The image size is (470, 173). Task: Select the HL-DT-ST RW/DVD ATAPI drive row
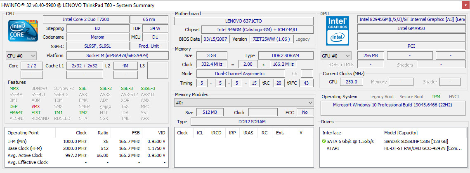click(394, 148)
